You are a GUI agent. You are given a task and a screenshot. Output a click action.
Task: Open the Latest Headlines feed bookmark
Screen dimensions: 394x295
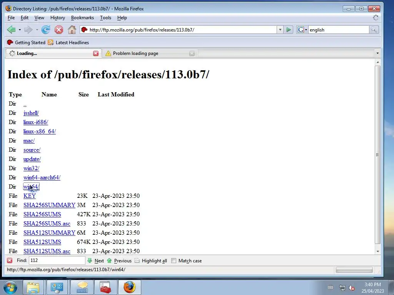click(68, 42)
